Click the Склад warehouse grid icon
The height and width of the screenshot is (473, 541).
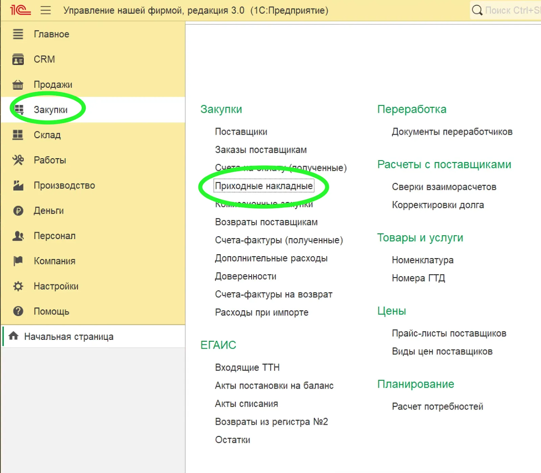point(18,135)
